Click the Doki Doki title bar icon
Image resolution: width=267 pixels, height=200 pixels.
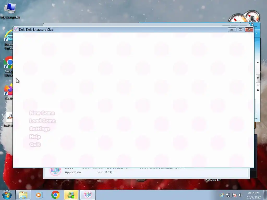pyautogui.click(x=16, y=29)
